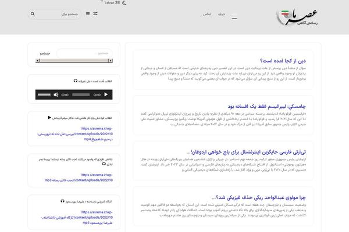Click the excerpt under TRT Farsi article
The width and height of the screenshot is (349, 232).
(223, 165)
